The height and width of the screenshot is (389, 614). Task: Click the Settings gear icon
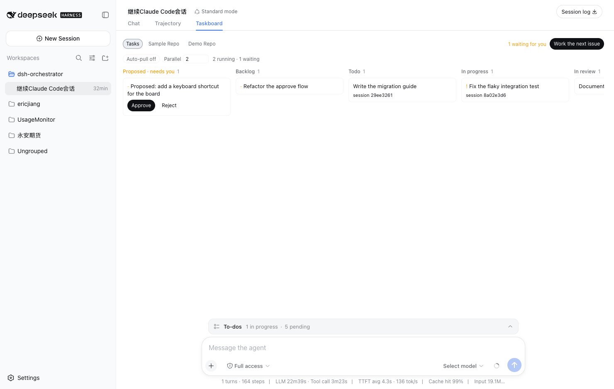pyautogui.click(x=11, y=378)
